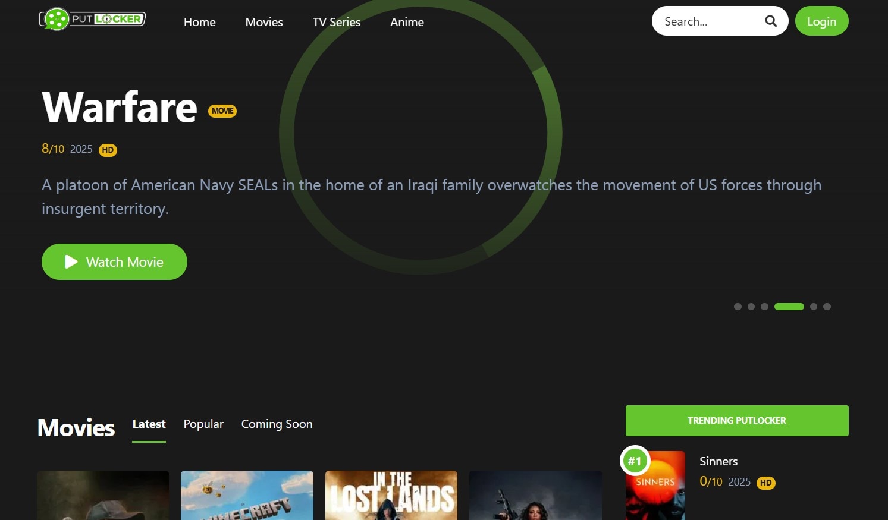The width and height of the screenshot is (888, 520).
Task: Select the first carousel slide dot
Action: (738, 307)
